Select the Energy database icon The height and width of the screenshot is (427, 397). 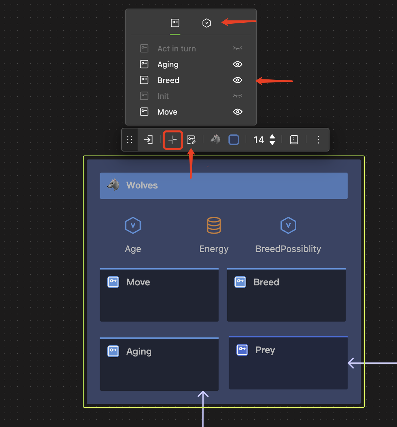[214, 226]
